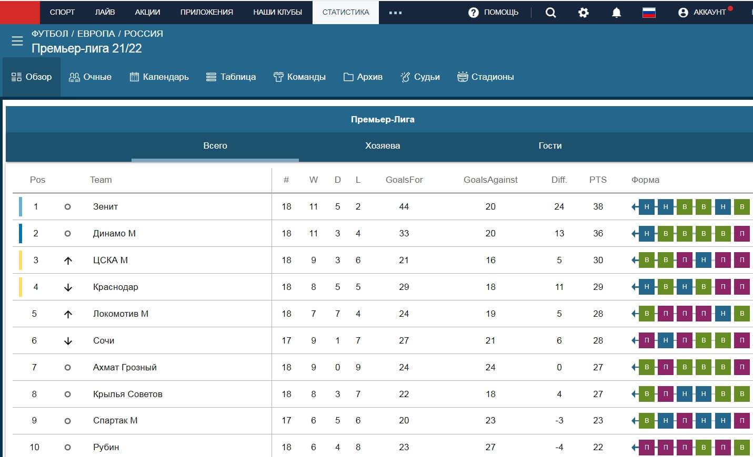The image size is (753, 457).
Task: Click first В form badge for ЦСКА М
Action: click(x=647, y=261)
